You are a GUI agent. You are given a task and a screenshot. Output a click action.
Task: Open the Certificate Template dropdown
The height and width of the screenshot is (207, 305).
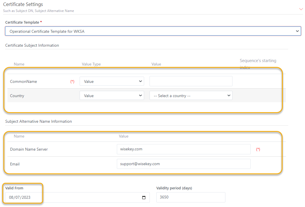(153, 31)
